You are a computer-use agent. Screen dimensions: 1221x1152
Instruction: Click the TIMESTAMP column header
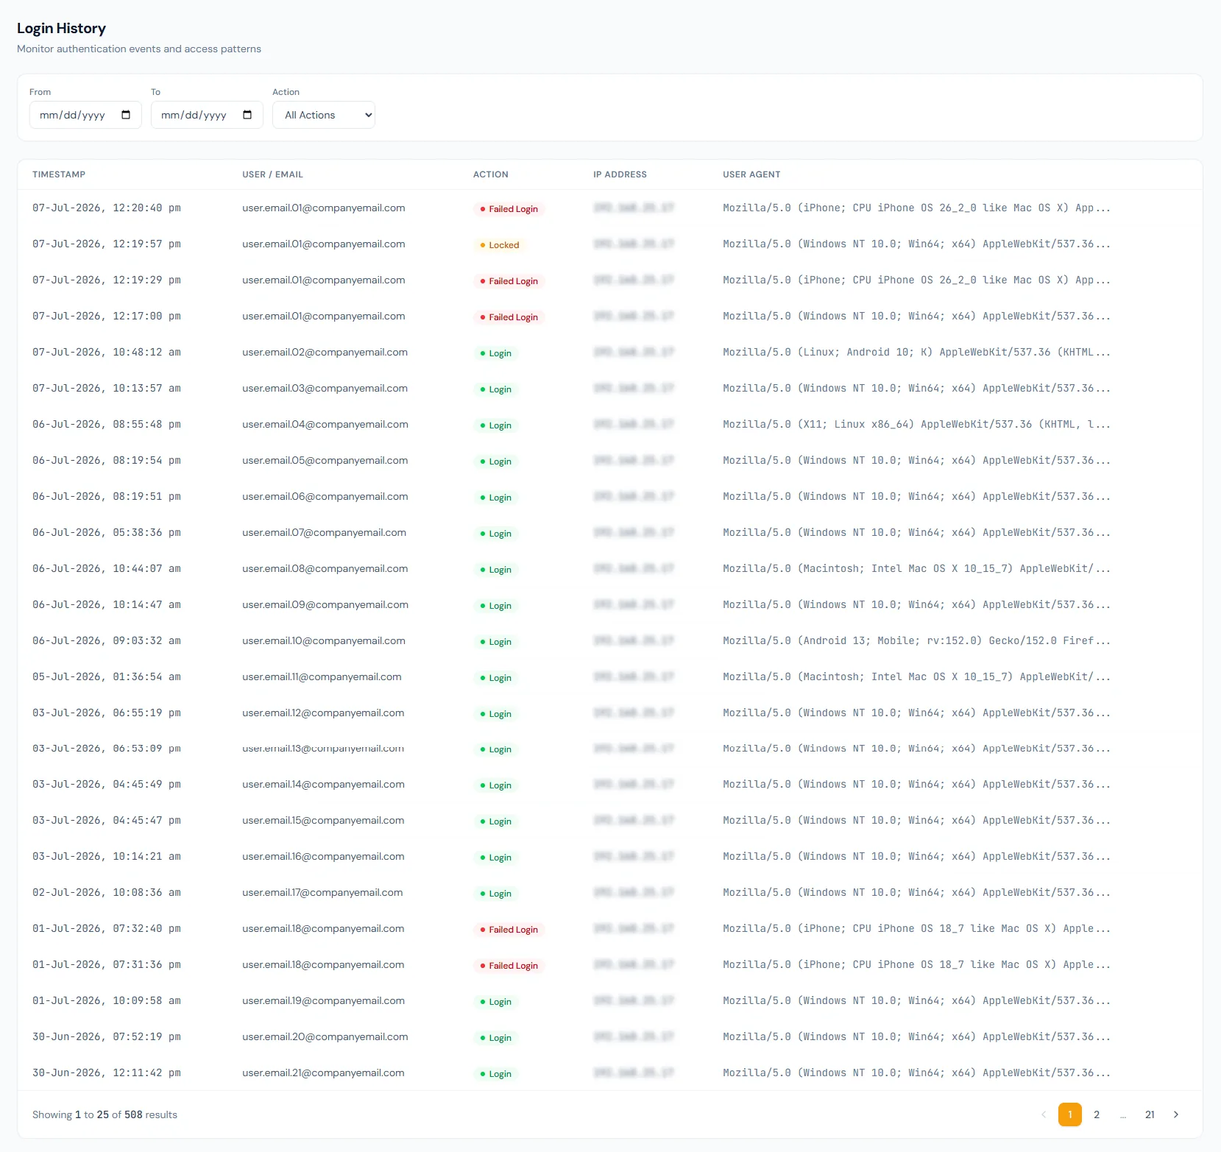(x=59, y=174)
